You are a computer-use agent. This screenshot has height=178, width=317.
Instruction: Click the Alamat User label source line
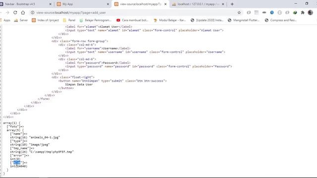(99, 27)
